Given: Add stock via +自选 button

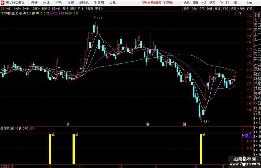Looking at the screenshot, I should [241, 9].
